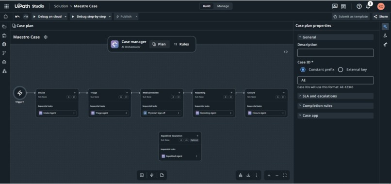Click the Solution breadcrumb
This screenshot has width=391, height=184.
pyautogui.click(x=61, y=6)
